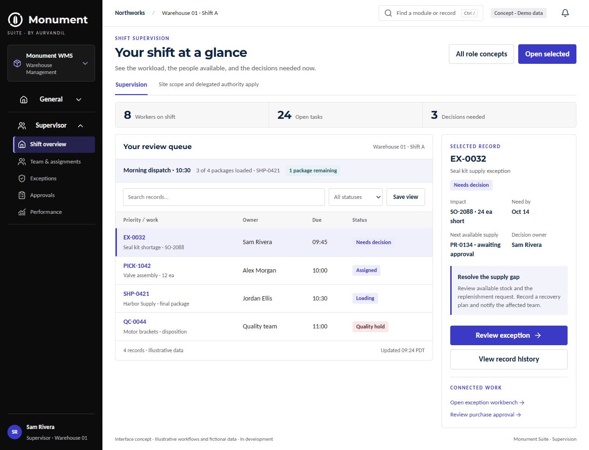Image resolution: width=589 pixels, height=450 pixels.
Task: Open Shift overview page
Action: (54, 144)
